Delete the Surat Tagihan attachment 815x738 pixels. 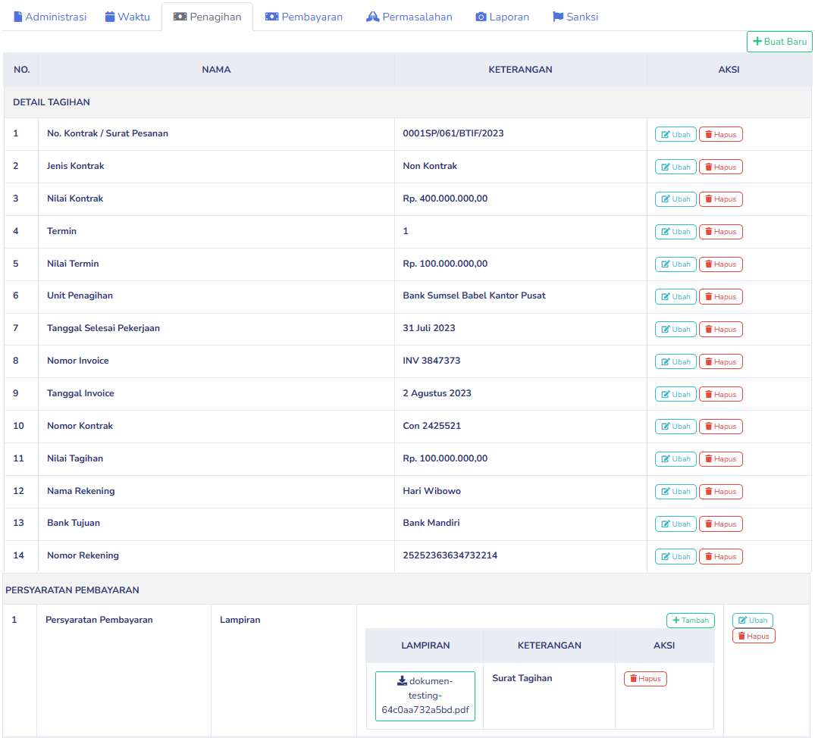click(645, 679)
